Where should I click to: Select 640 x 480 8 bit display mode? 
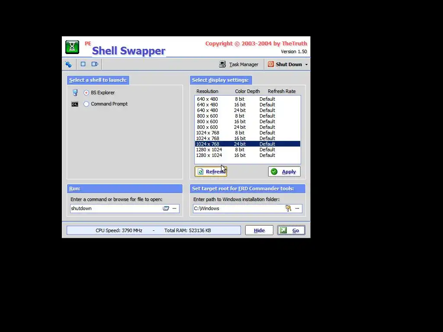tap(247, 99)
